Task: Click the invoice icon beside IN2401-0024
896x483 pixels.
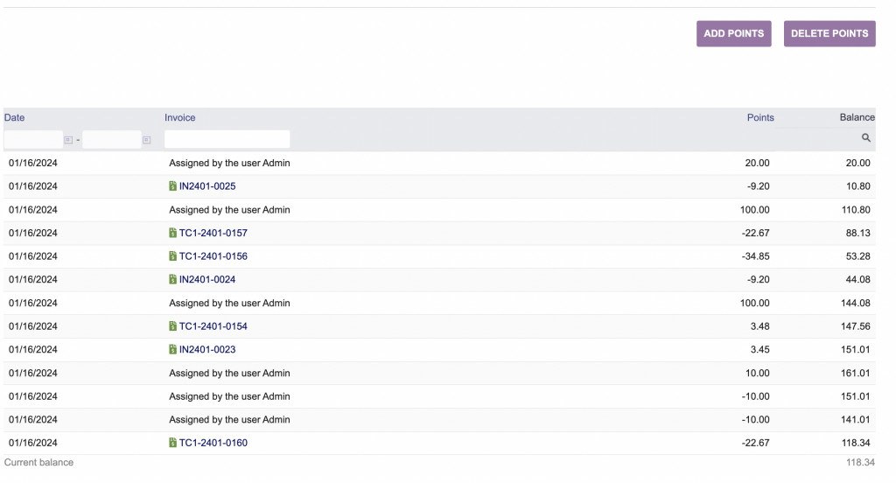Action: (x=173, y=280)
